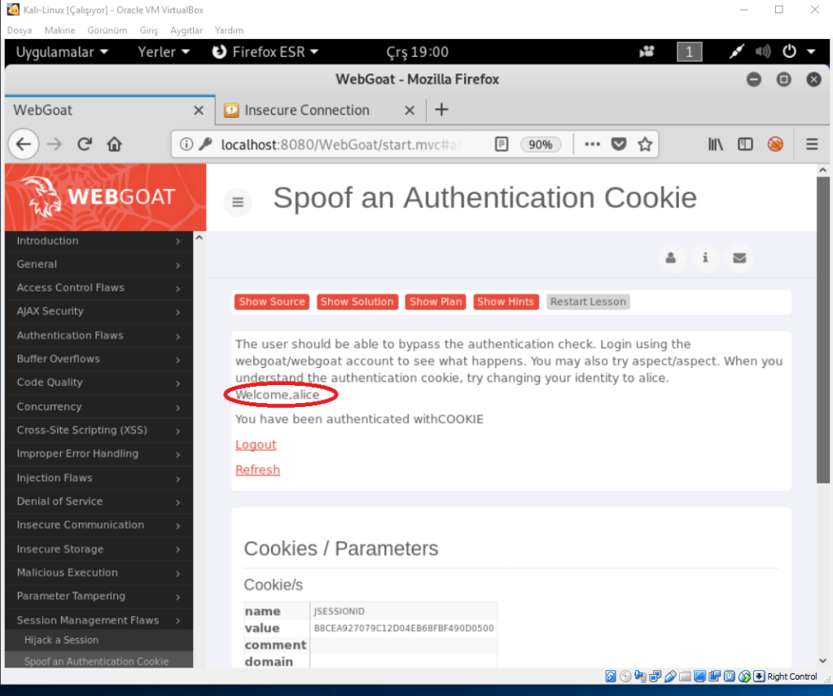Expand Authentication Flaws category
833x696 pixels.
[x=99, y=335]
